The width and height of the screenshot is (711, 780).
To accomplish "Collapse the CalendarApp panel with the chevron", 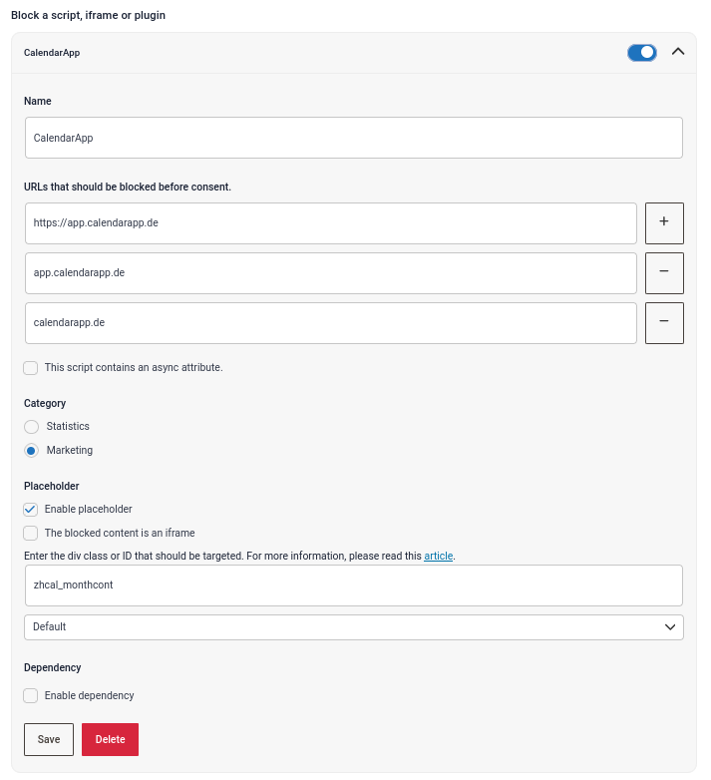I will [x=678, y=52].
